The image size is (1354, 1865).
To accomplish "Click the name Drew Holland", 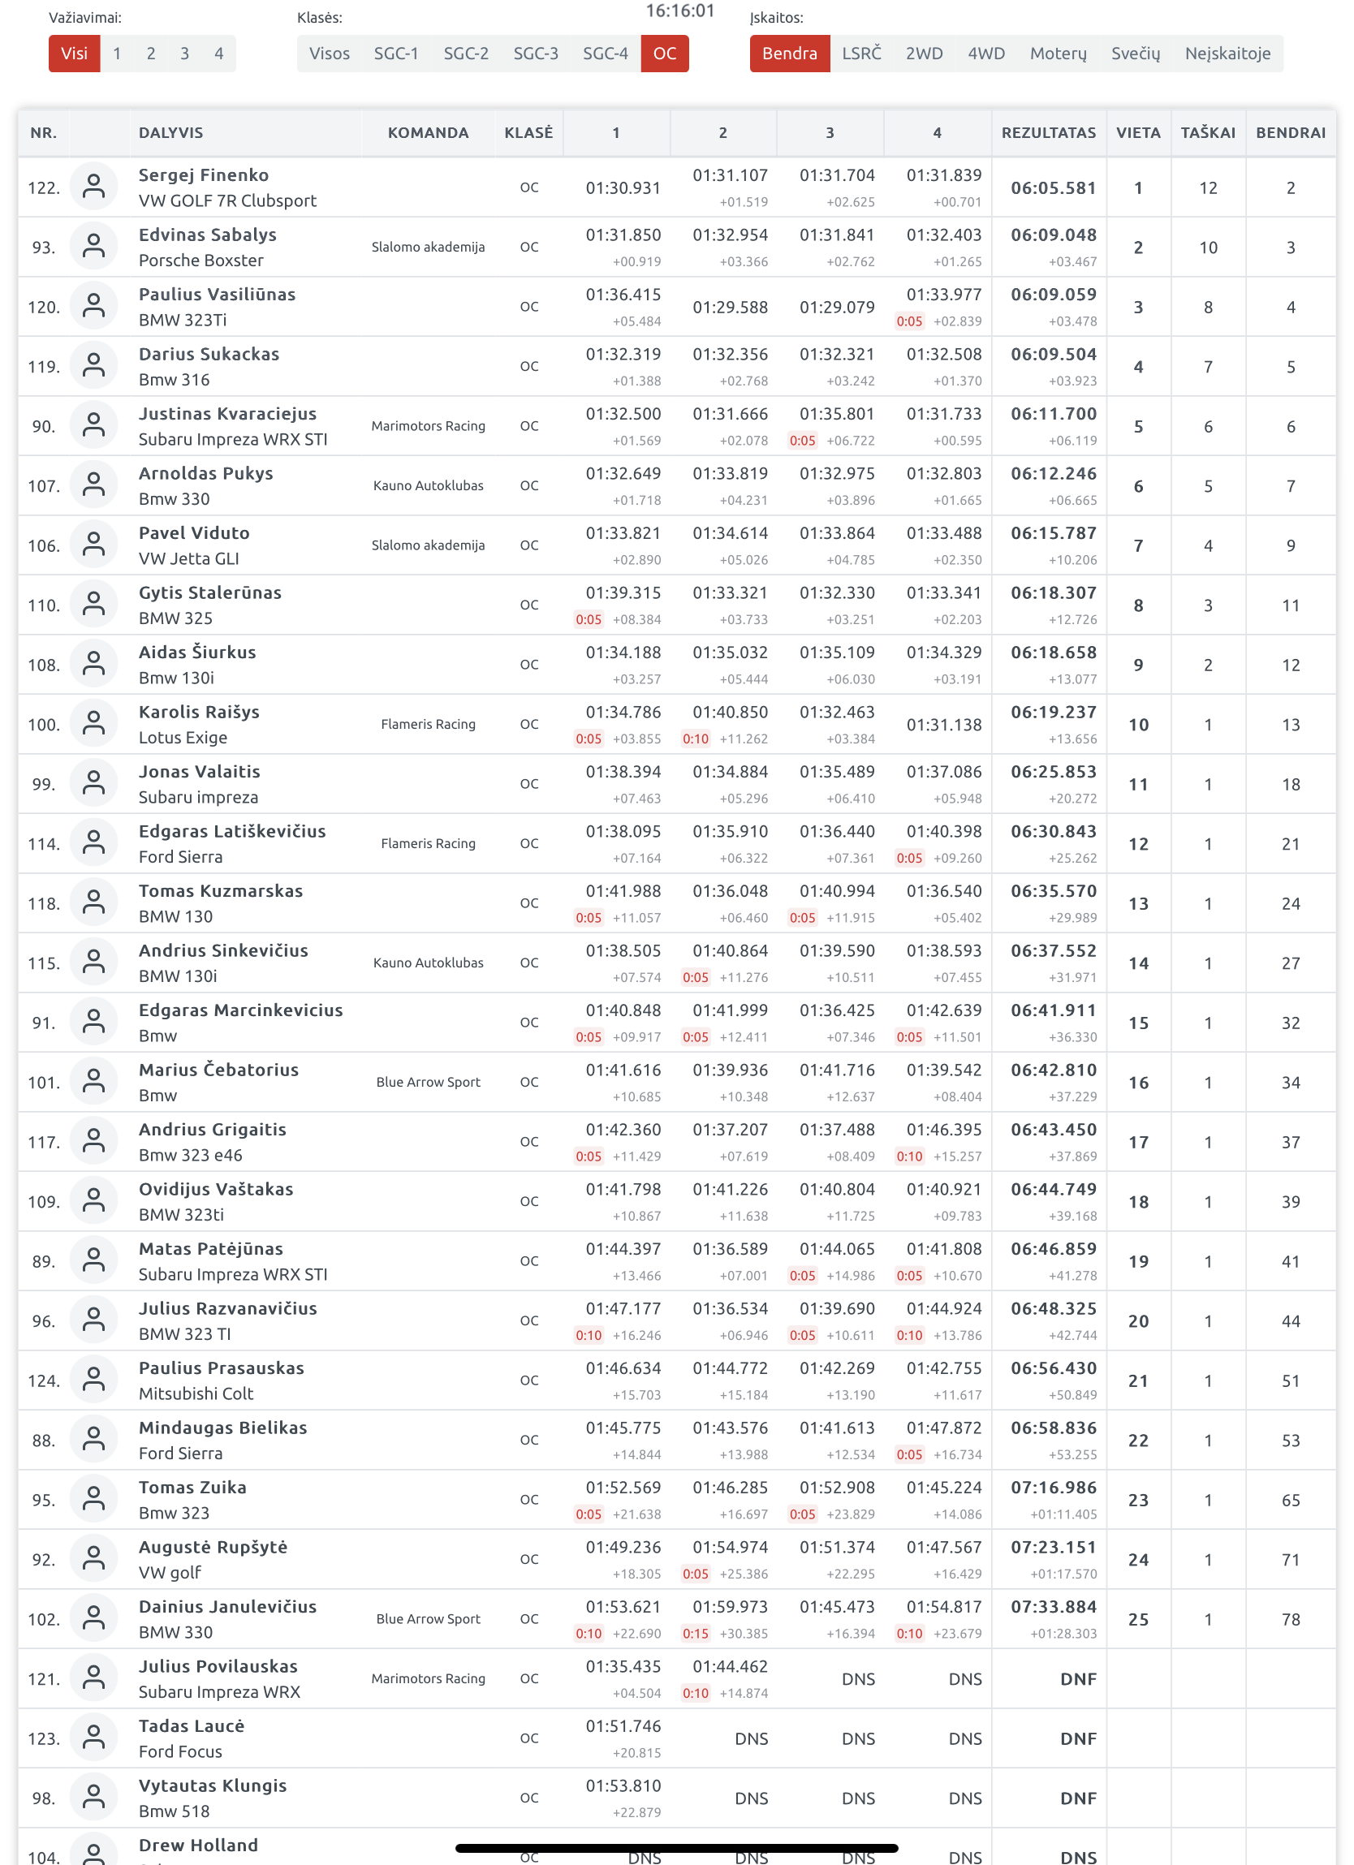I will click(x=198, y=1846).
